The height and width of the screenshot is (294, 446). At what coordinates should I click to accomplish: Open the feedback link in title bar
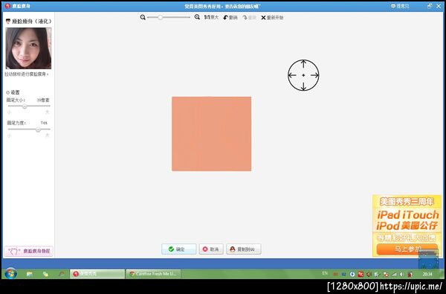pos(400,6)
